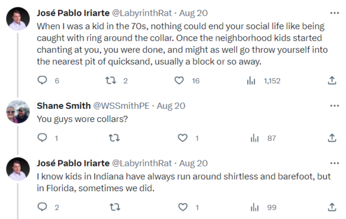
Task: Reply to Shane Smith's collars tweet
Action: (42, 138)
